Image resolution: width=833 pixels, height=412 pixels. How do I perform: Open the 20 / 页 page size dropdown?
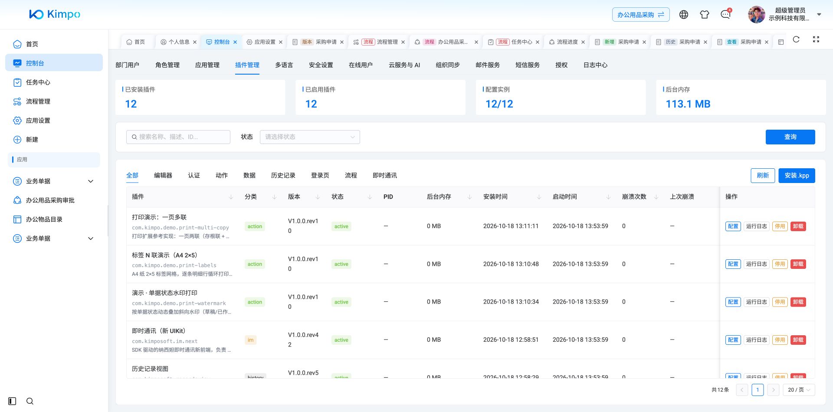(799, 390)
